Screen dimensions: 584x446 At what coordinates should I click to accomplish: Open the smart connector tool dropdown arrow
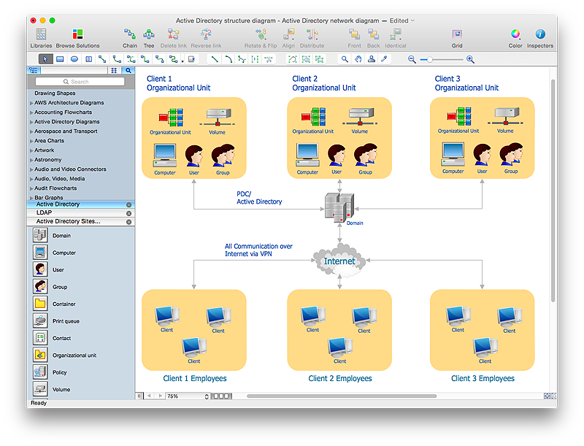[182, 61]
